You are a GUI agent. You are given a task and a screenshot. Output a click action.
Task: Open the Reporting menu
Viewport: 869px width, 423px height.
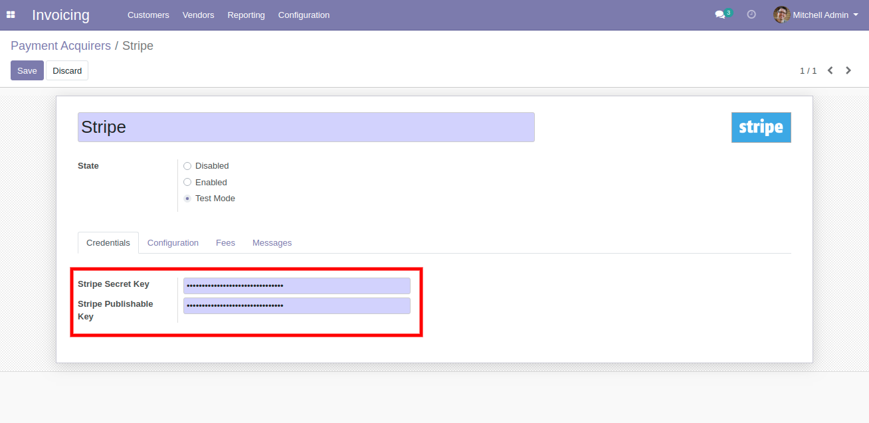(x=246, y=15)
